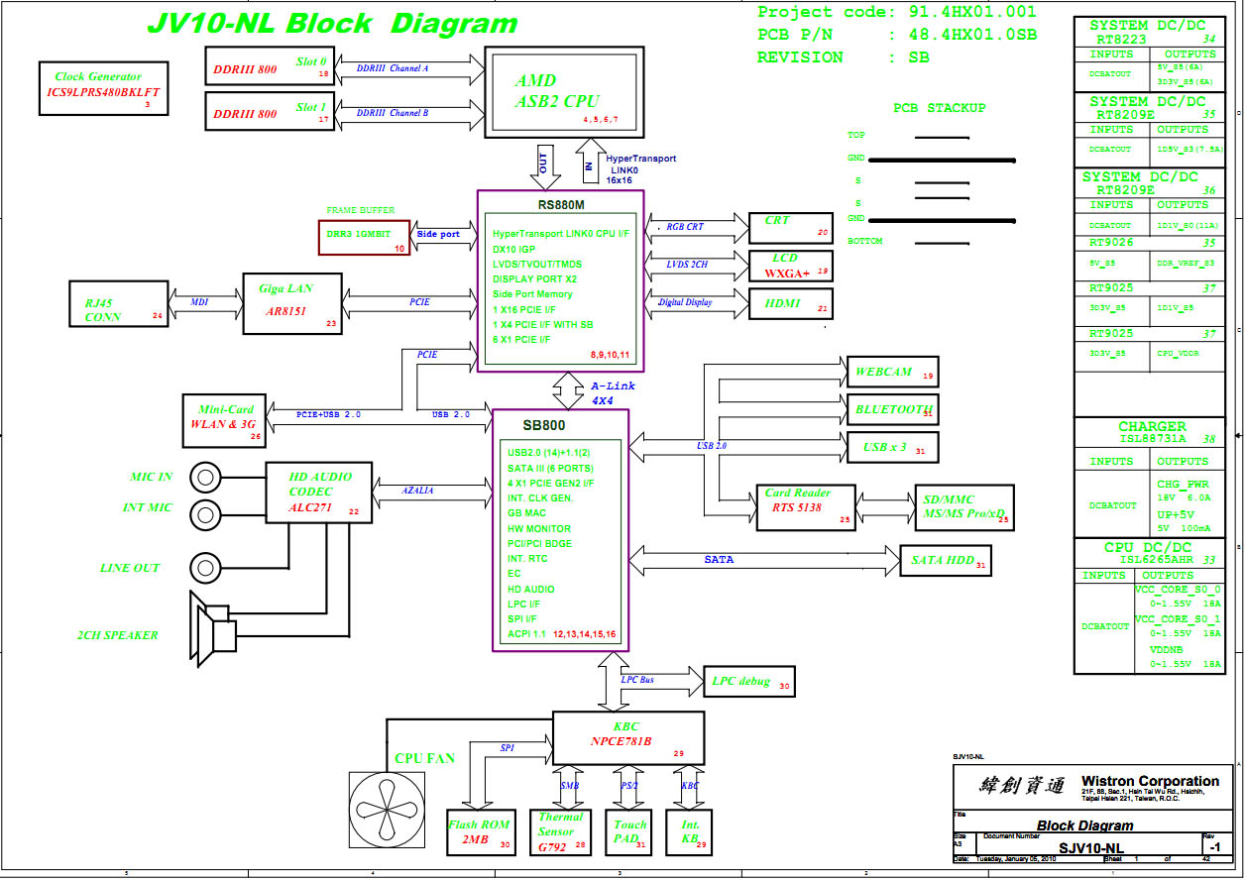Click the HD AUDIO CODEC ALC271 block
The image size is (1245, 880).
click(x=318, y=492)
